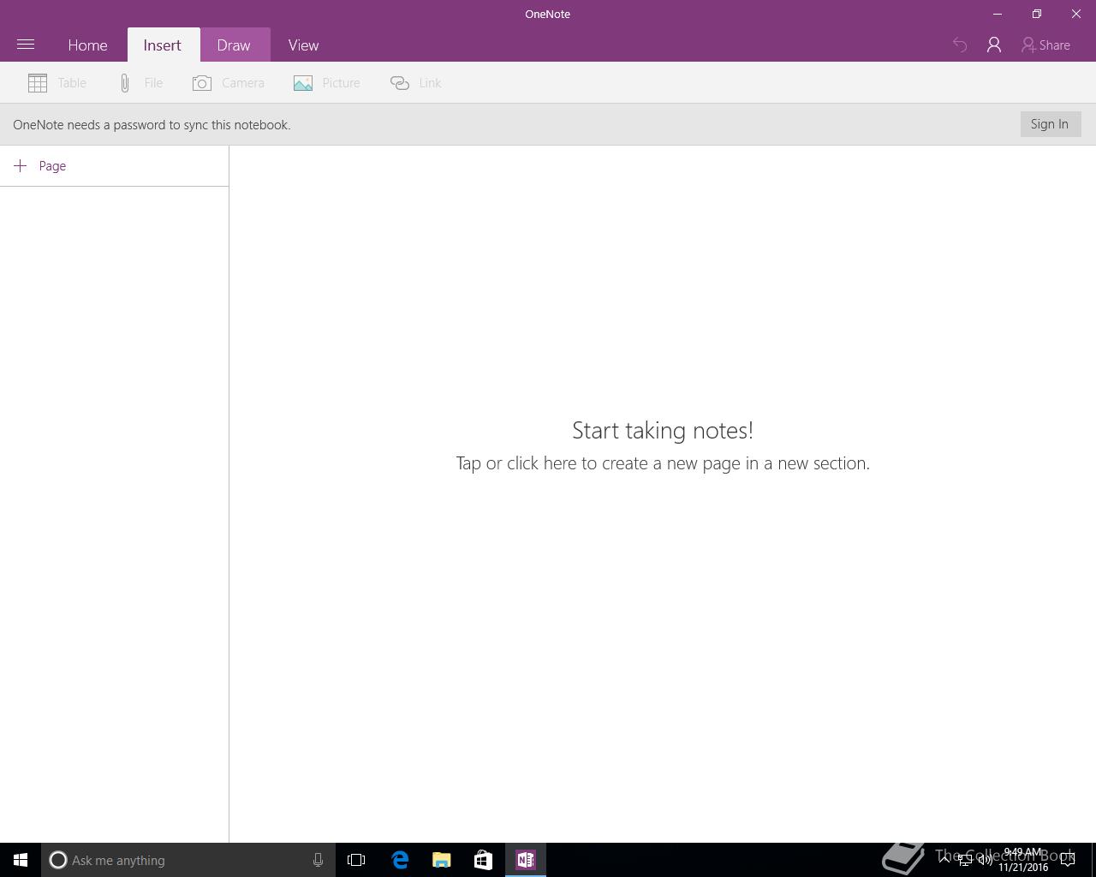Go to the View tab
This screenshot has width=1096, height=877.
(303, 45)
